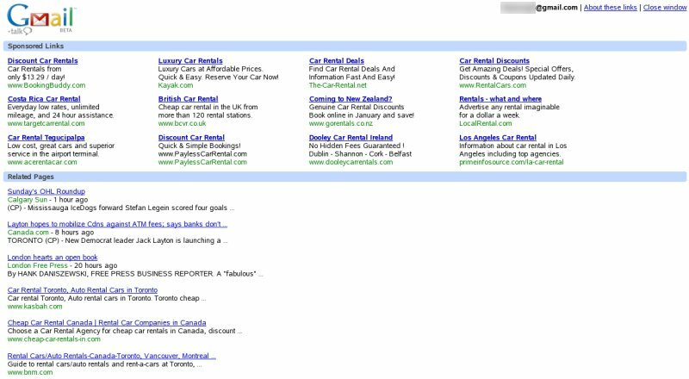
Task: Click the Canada.com source name
Action: tap(28, 233)
